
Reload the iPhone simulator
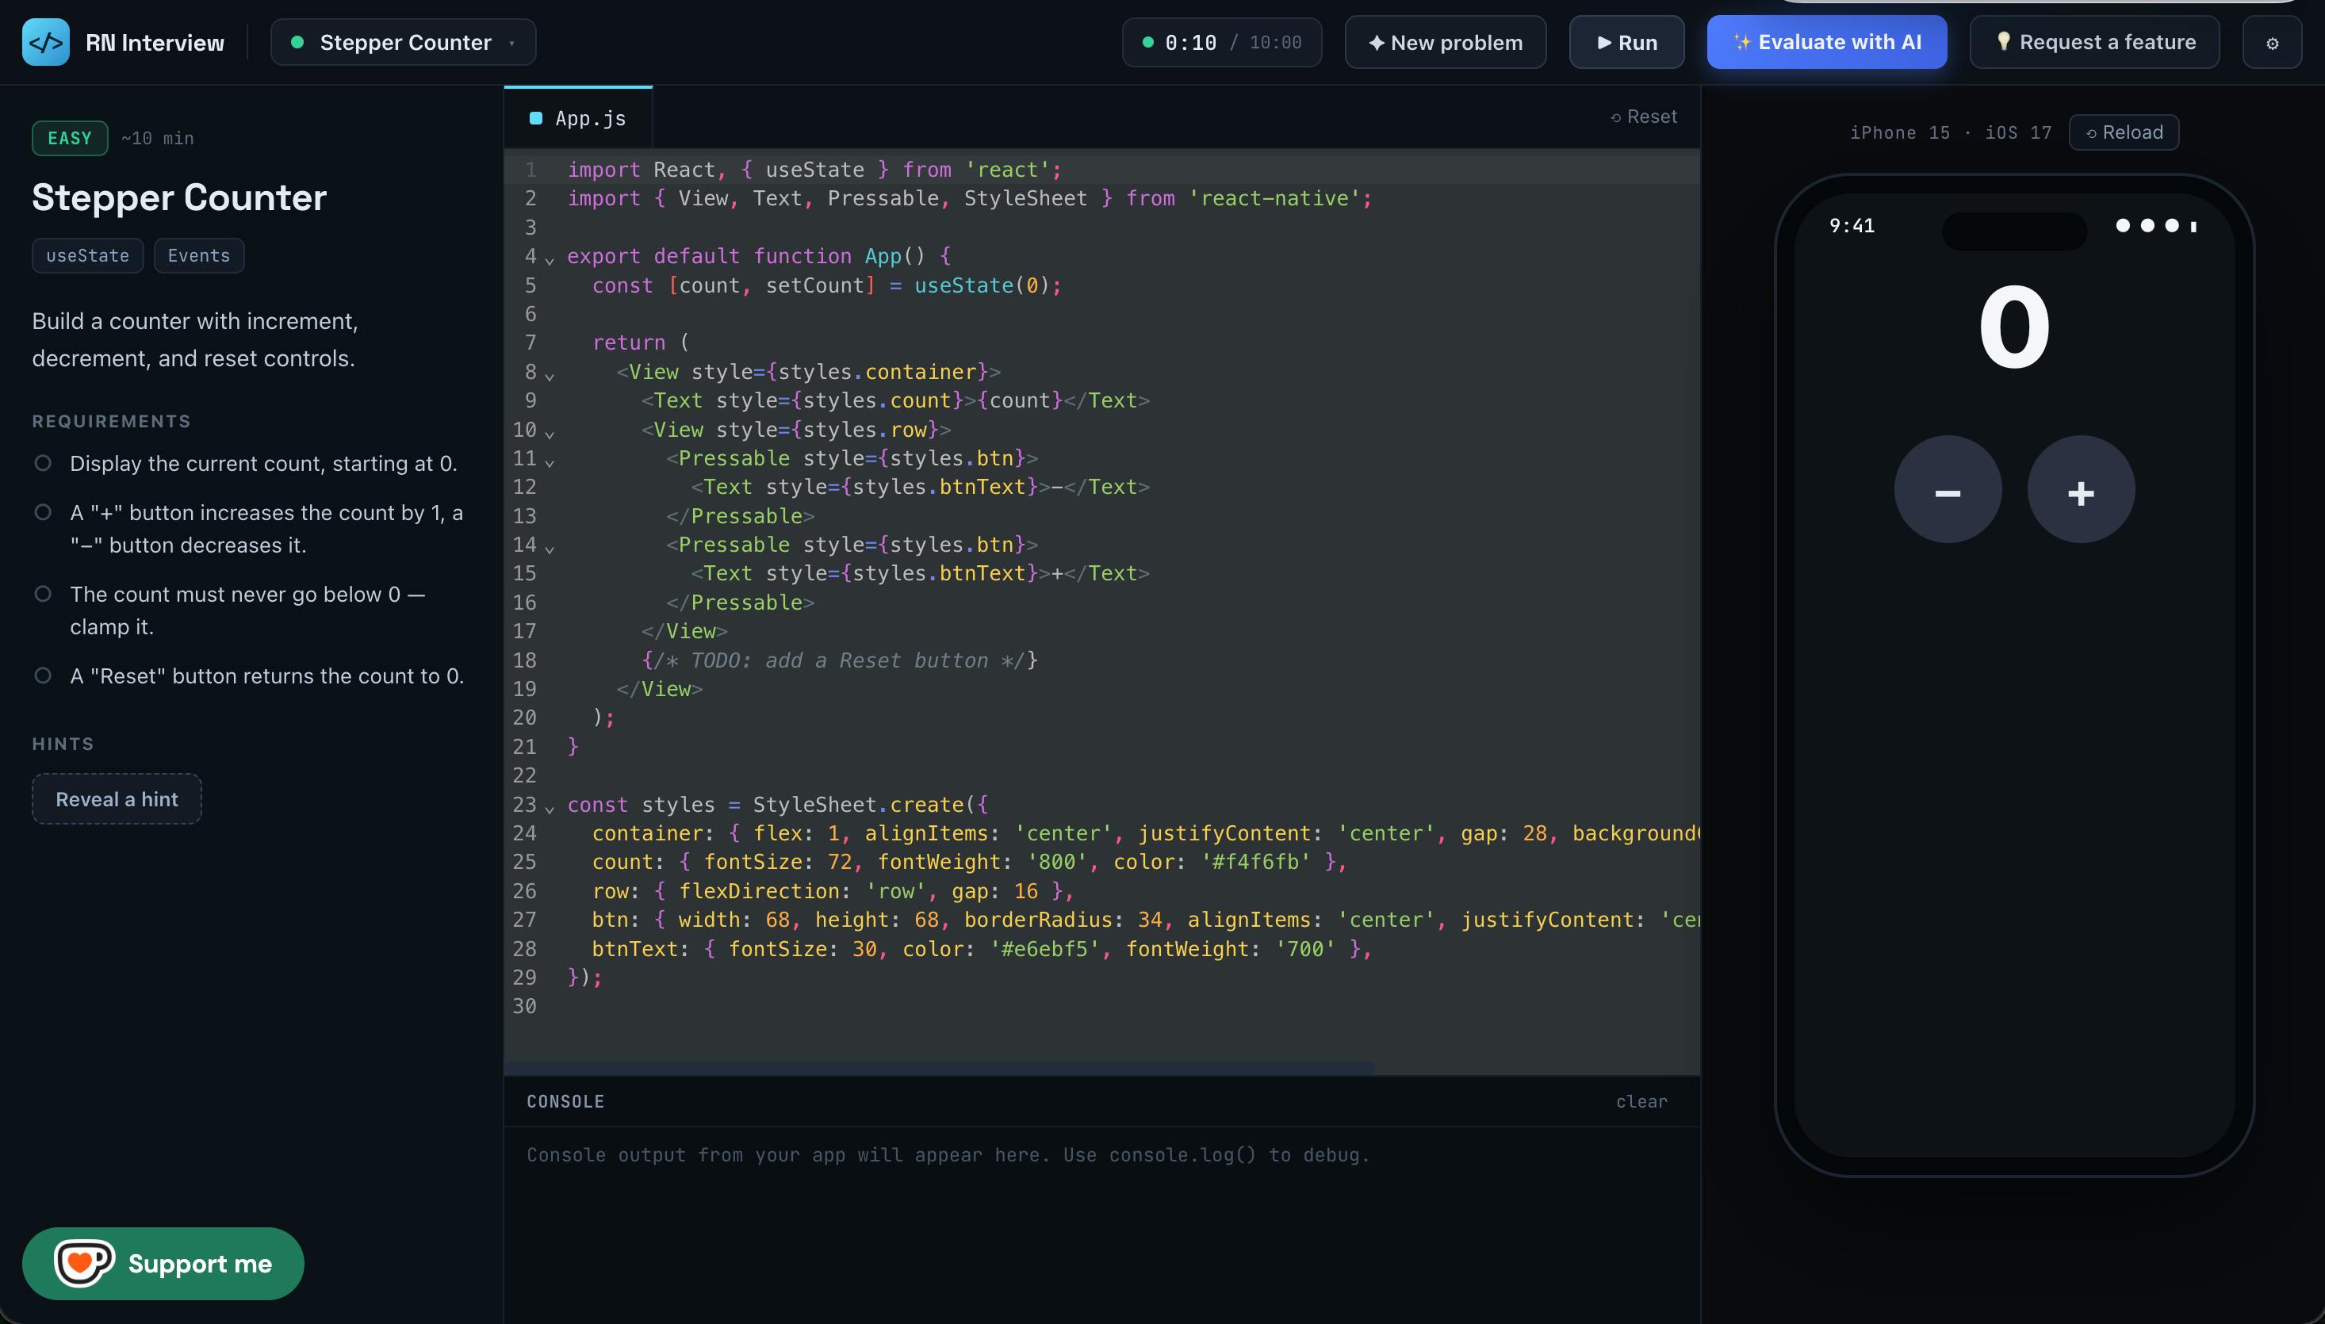click(x=2124, y=132)
